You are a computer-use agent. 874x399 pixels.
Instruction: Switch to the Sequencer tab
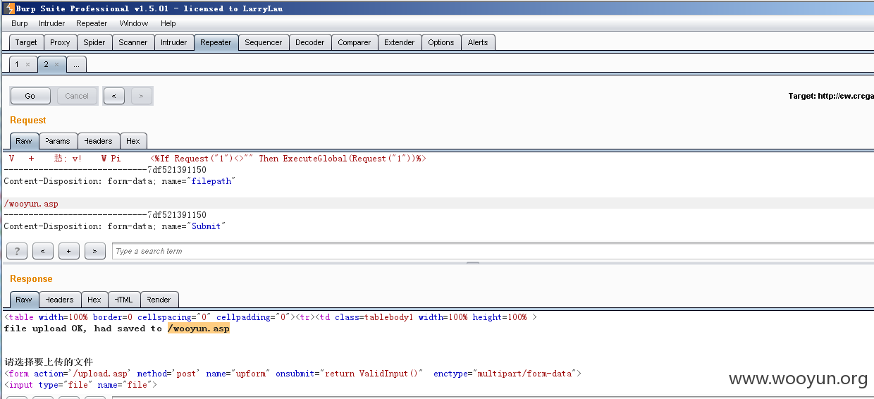coord(264,42)
